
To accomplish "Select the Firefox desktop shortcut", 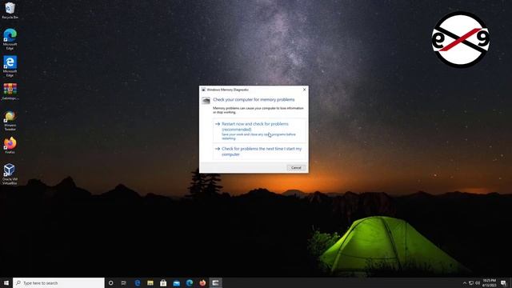I will click(x=10, y=146).
